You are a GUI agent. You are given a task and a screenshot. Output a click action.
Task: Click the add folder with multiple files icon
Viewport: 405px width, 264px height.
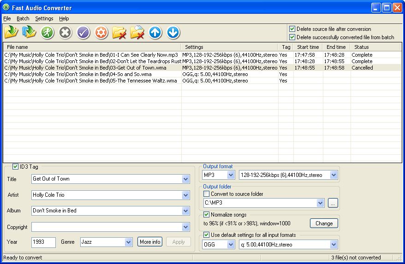click(x=29, y=33)
